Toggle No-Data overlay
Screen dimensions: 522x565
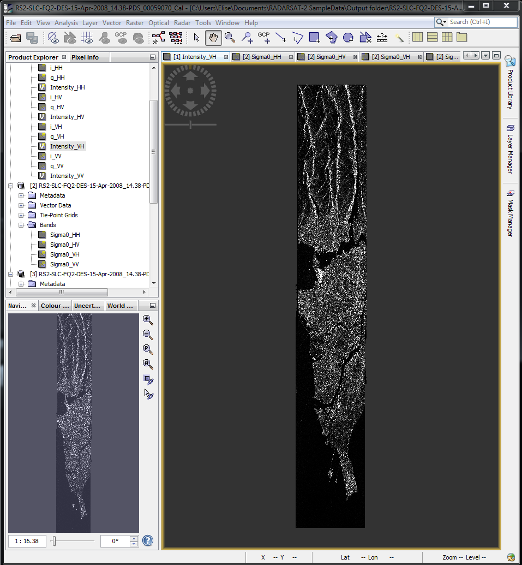pyautogui.click(x=53, y=38)
